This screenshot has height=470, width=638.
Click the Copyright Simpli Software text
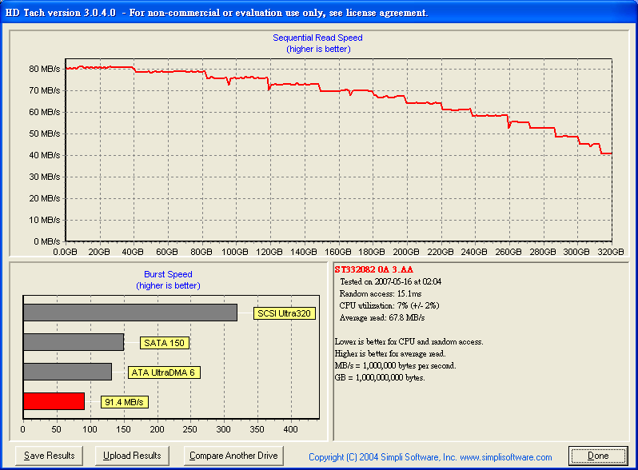coord(430,457)
